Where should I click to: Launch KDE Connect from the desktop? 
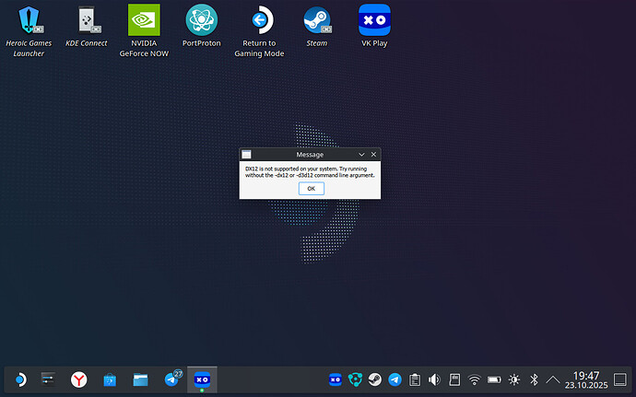point(86,19)
